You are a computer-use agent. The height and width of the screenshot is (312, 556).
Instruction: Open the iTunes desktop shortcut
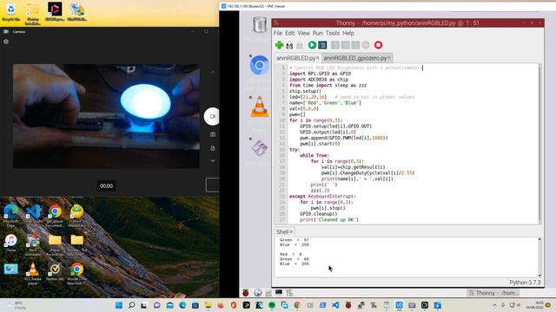(11, 243)
